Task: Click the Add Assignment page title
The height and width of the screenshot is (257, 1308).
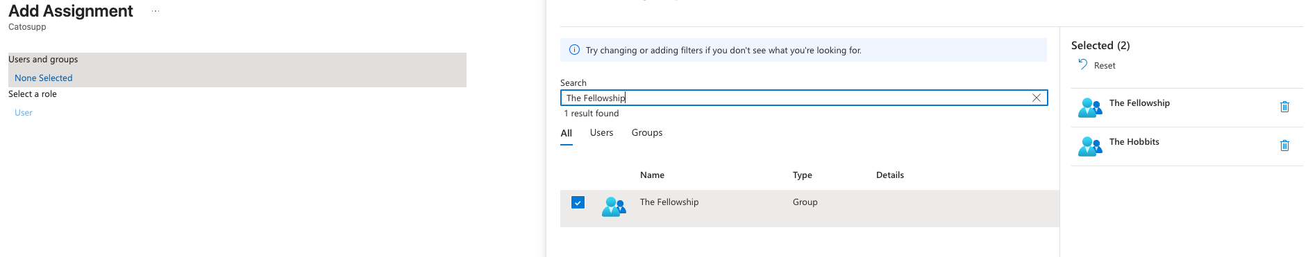Action: 71,11
